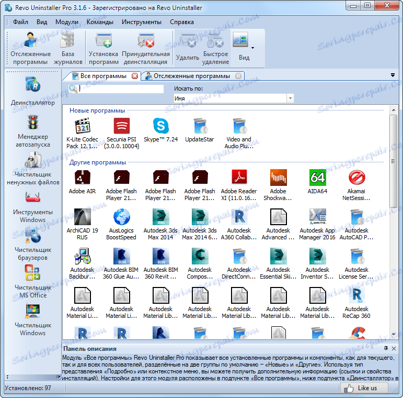
Task: Click the Установлено: 97 status text
Action: click(x=28, y=388)
